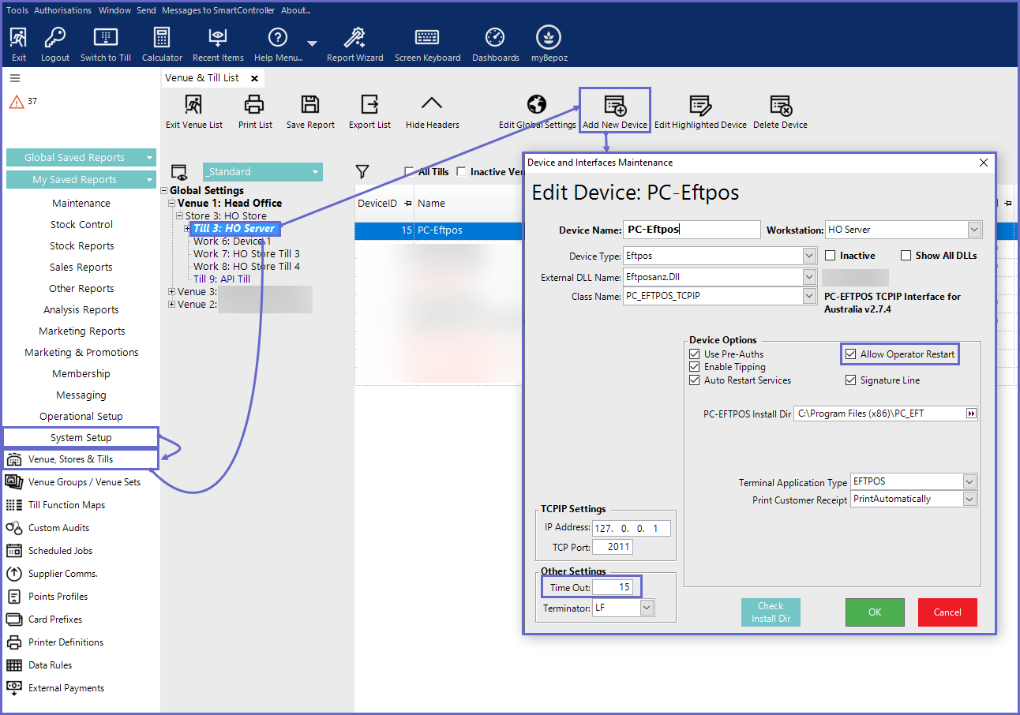The width and height of the screenshot is (1020, 715).
Task: Open Edit Global Settings globe icon
Action: pyautogui.click(x=537, y=106)
